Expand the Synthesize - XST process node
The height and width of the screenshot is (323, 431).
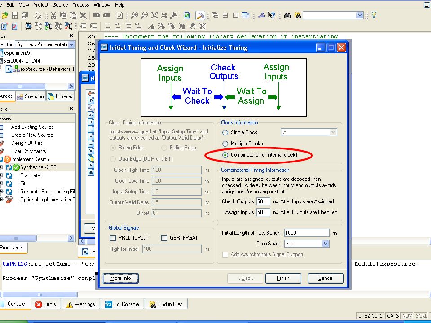[x=1, y=167]
